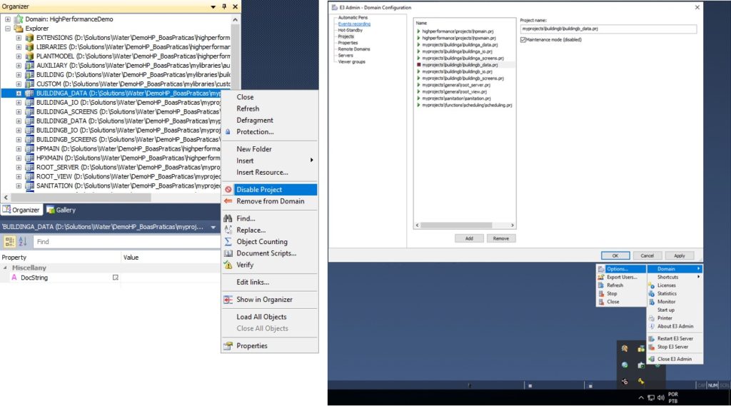Select Hot-Standby in the configuration tree
Screen dimensions: 731x406
tap(350, 30)
